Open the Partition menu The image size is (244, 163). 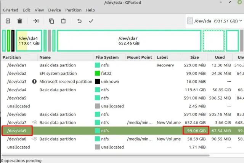tap(73, 10)
